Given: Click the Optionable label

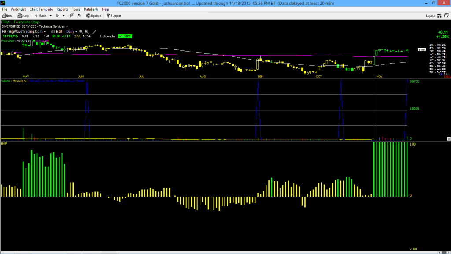Looking at the screenshot, I should 107,37.
